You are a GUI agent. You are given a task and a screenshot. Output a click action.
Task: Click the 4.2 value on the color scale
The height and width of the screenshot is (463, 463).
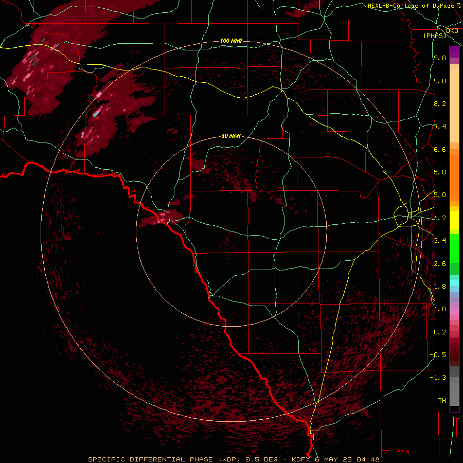click(440, 218)
